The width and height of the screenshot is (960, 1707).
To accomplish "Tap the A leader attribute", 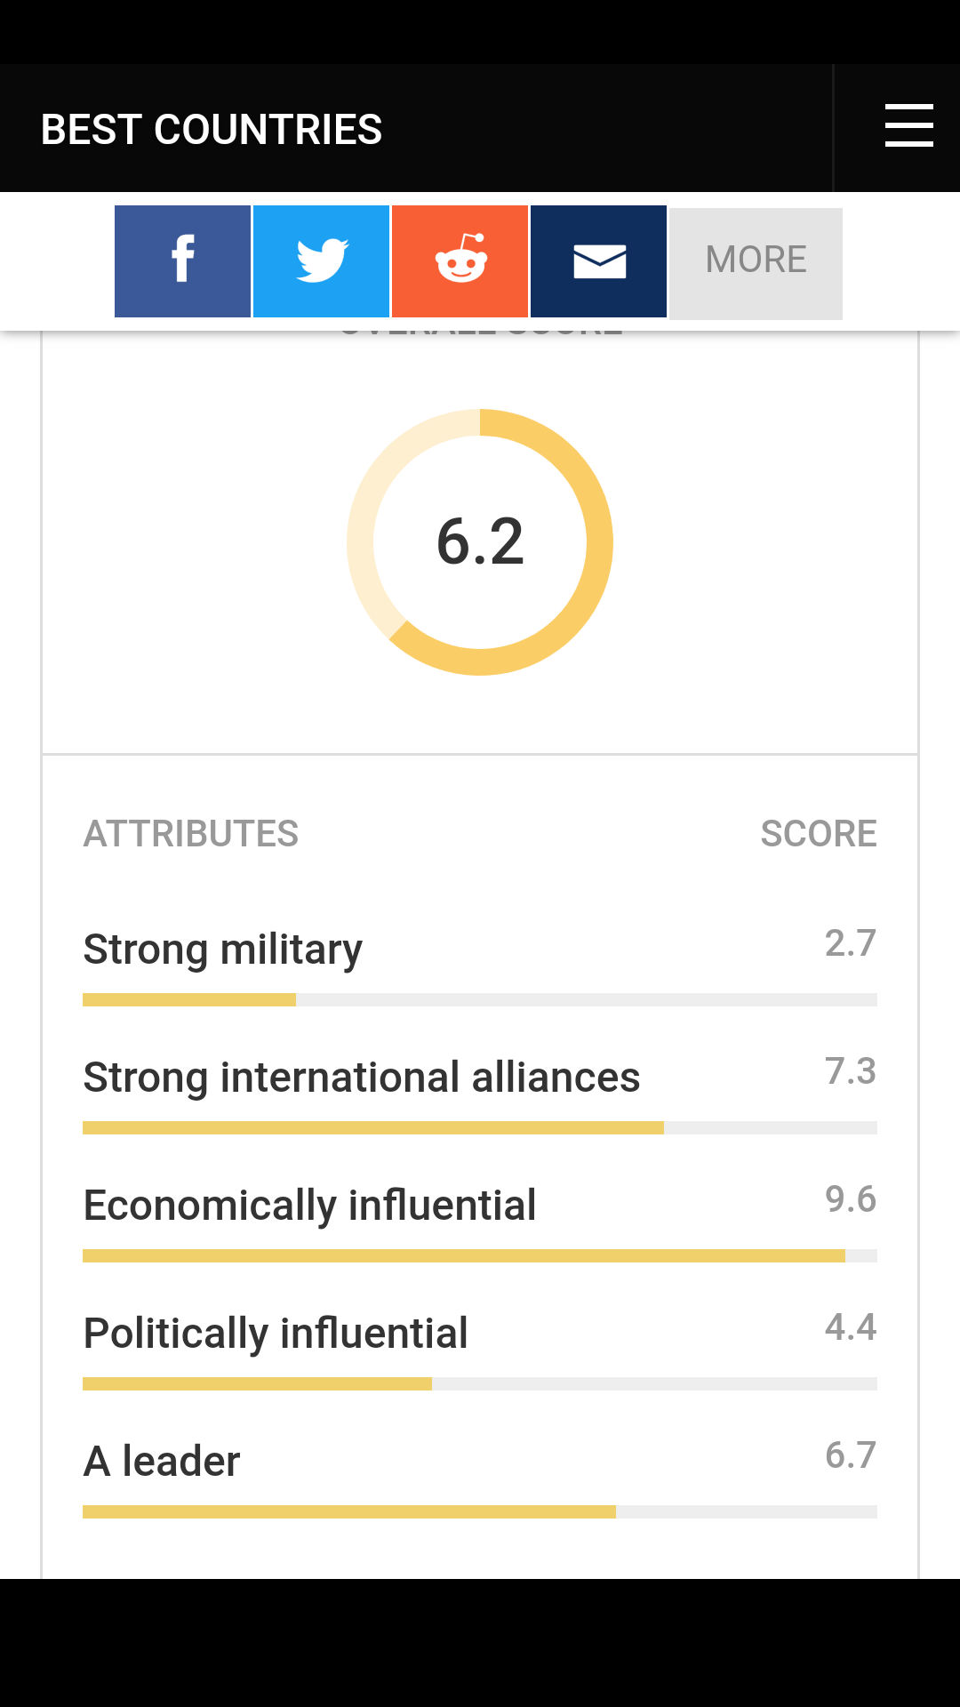I will pos(162,1462).
